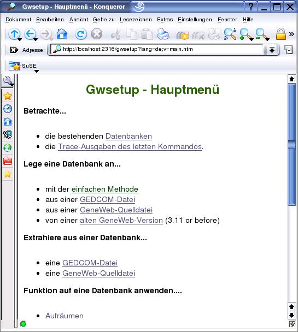Open the red folder sidebar icon

(x=8, y=161)
